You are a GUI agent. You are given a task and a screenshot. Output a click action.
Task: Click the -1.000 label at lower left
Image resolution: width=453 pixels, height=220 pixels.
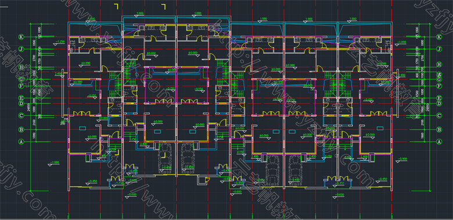coord(55,163)
